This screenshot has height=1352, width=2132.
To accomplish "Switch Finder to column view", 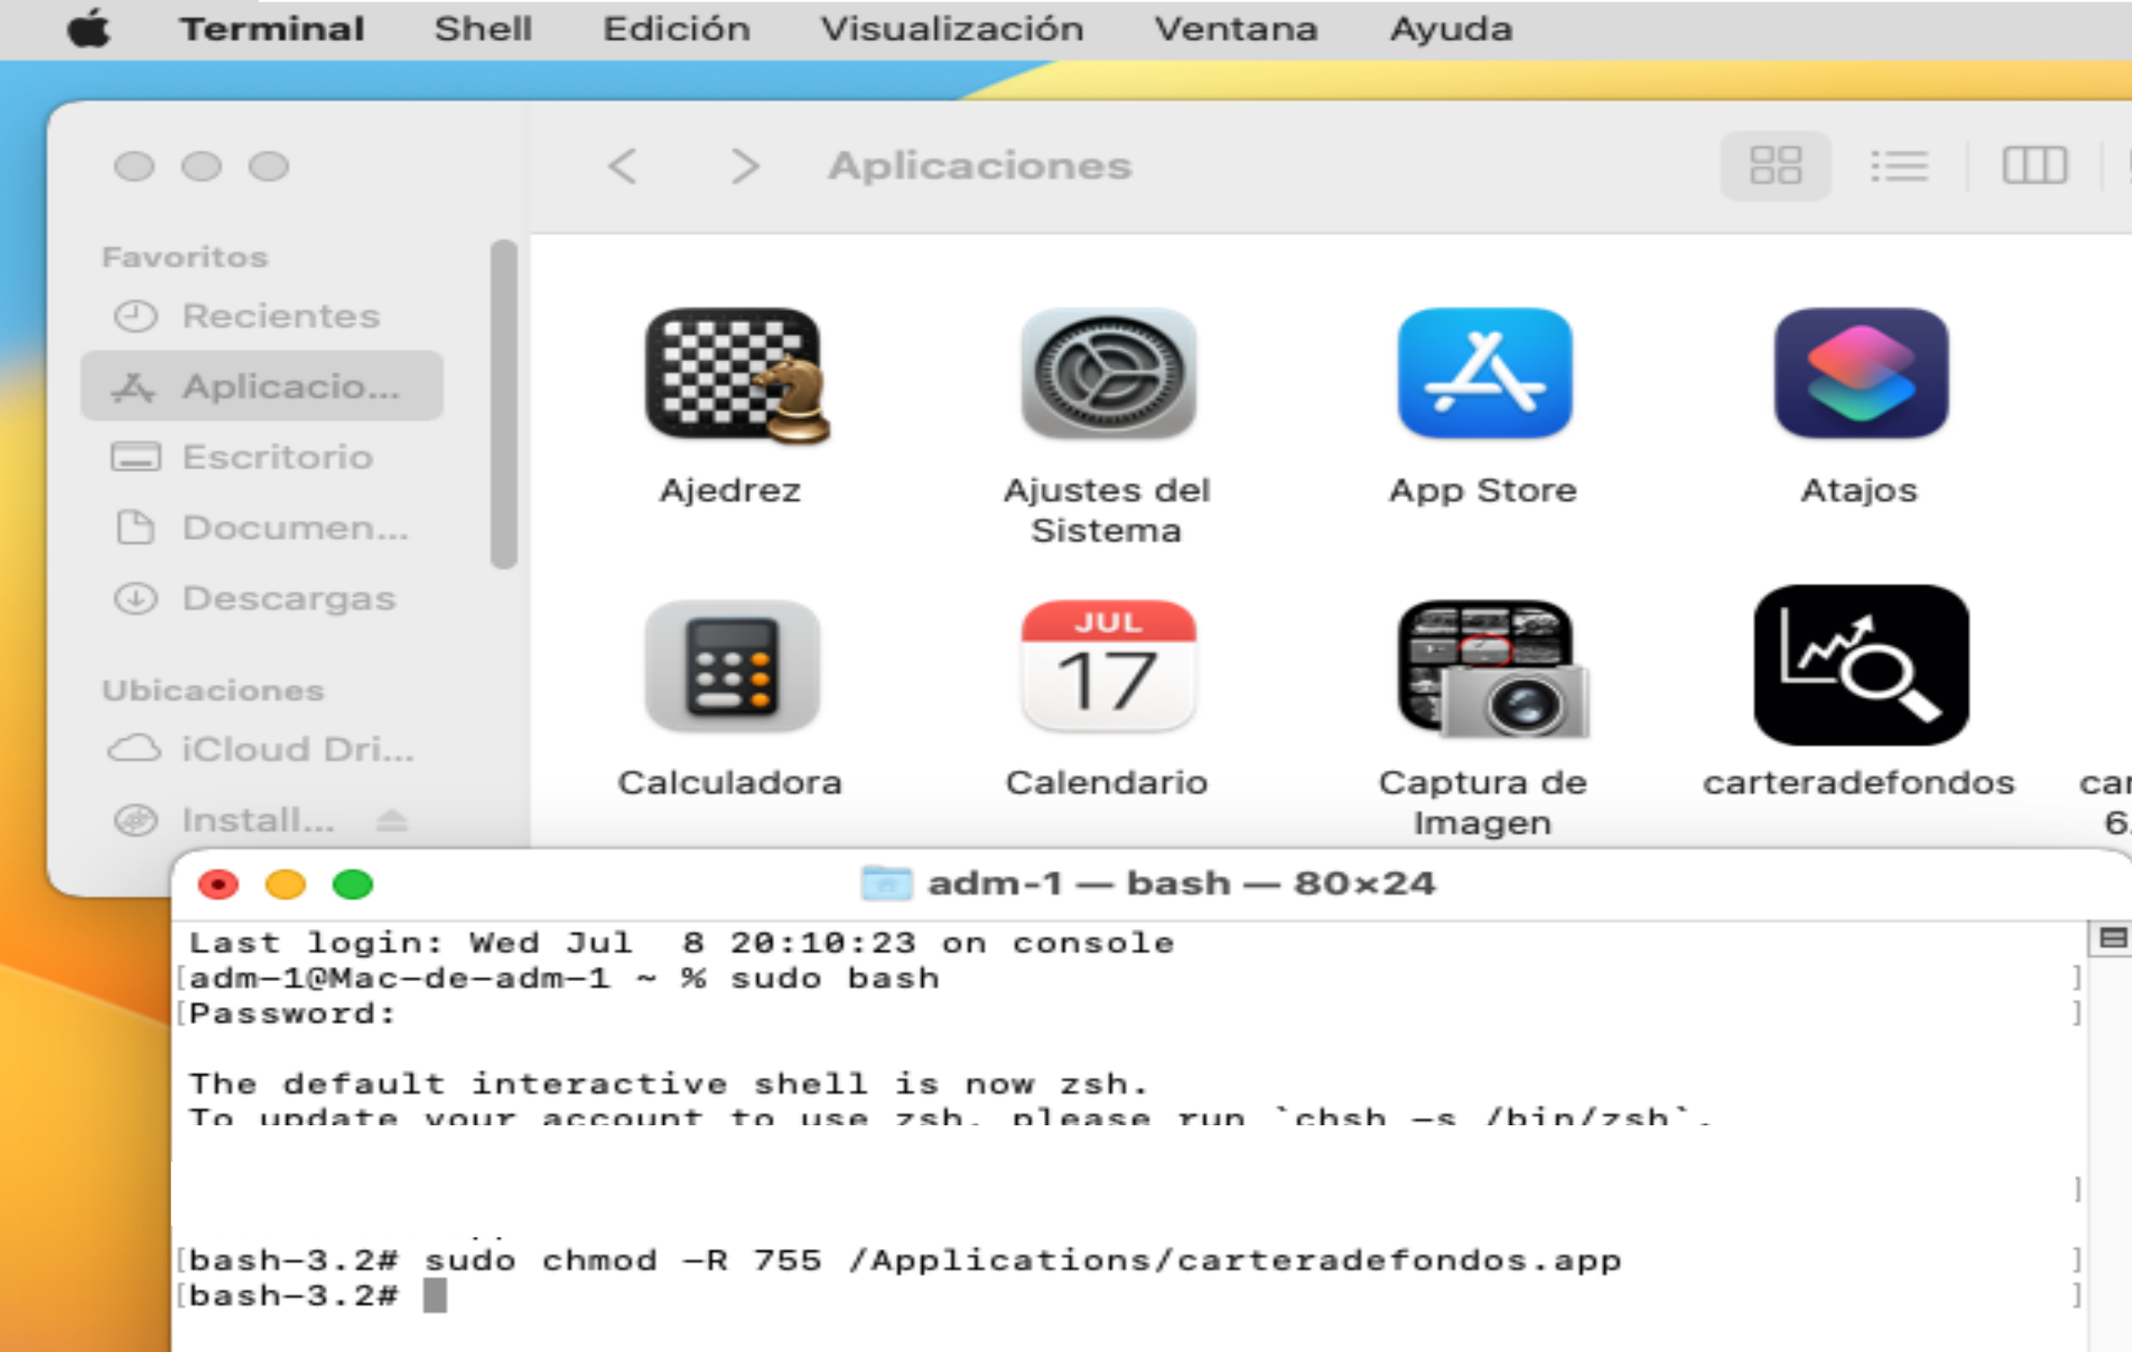I will pos(2034,165).
